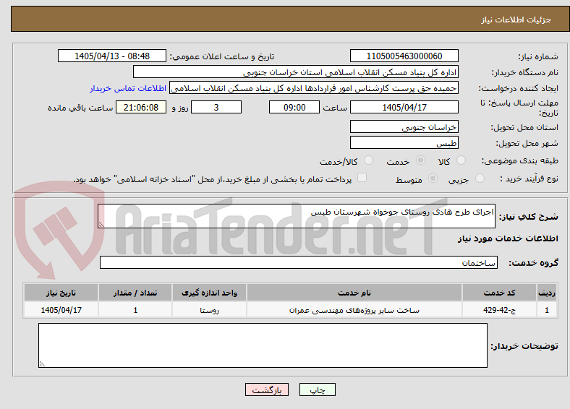
Task: Click the quantity cell in row 1
Action: [x=135, y=310]
